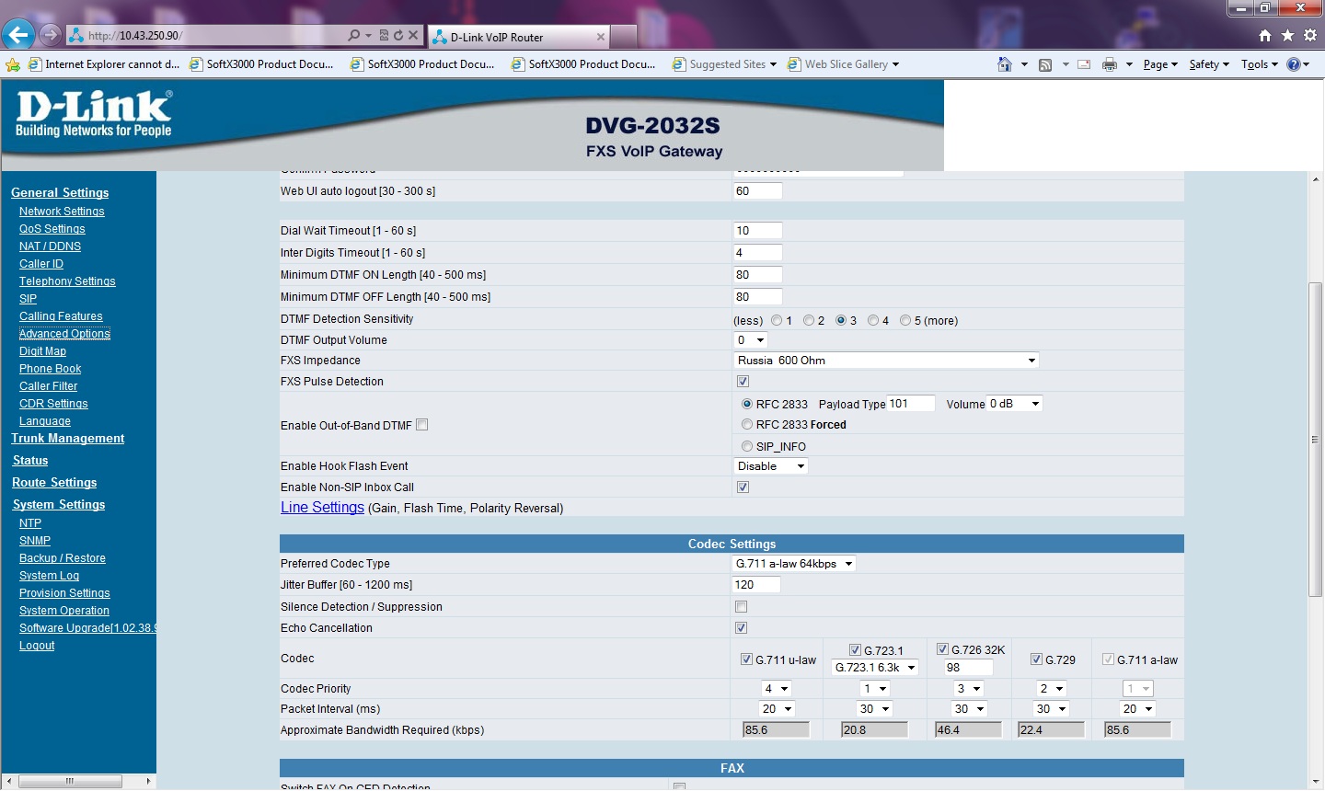Click the printer icon
1325x791 pixels.
(x=1110, y=64)
